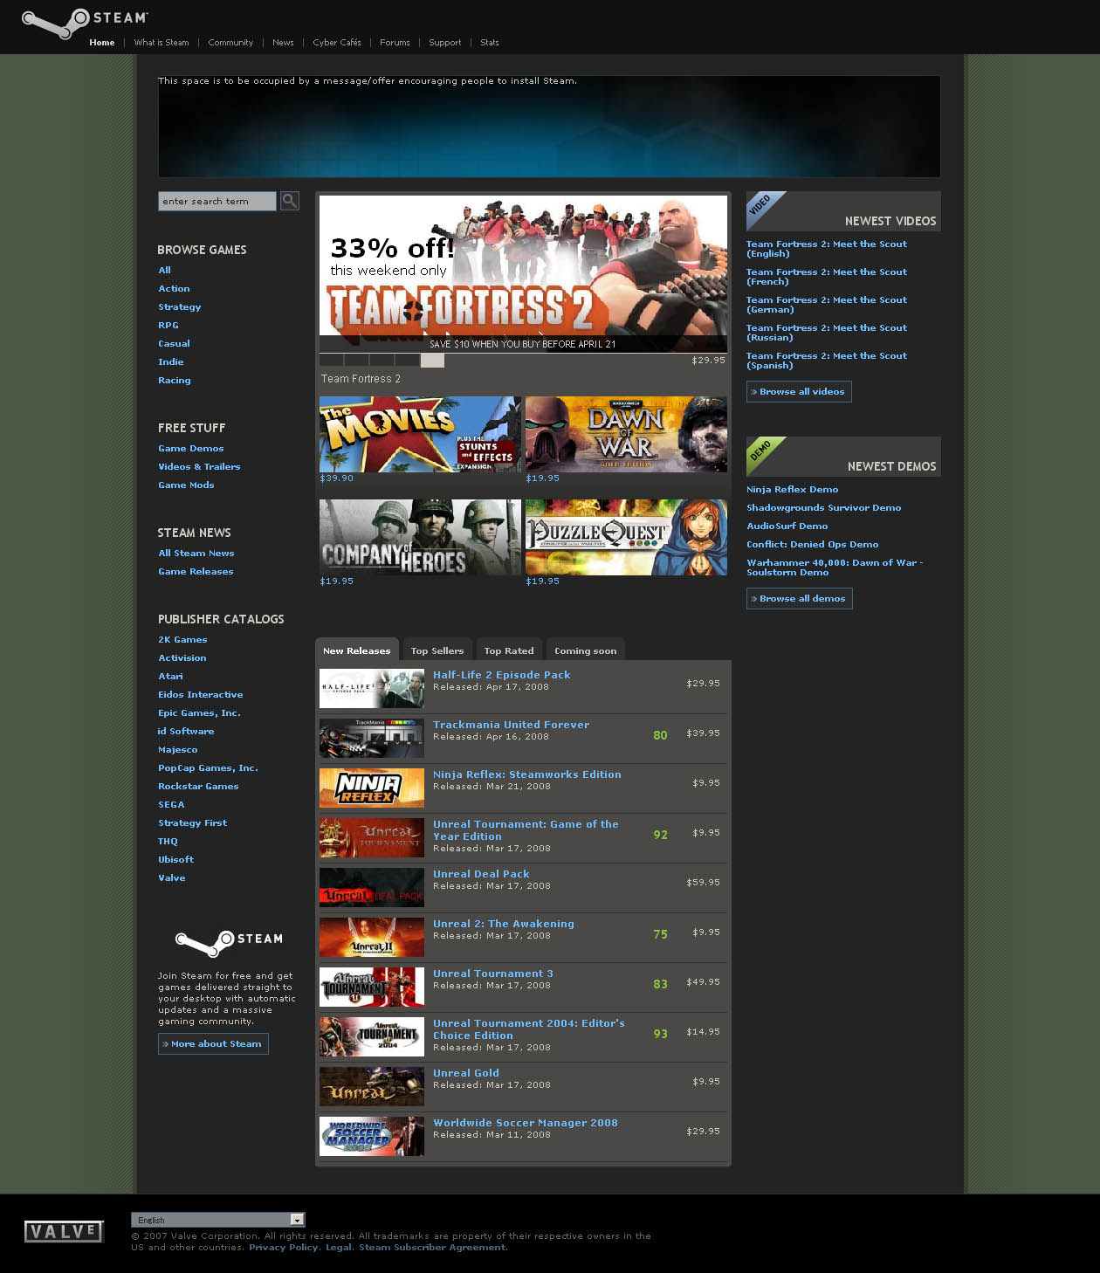1100x1273 pixels.
Task: Go to Community in top navigation
Action: point(230,43)
